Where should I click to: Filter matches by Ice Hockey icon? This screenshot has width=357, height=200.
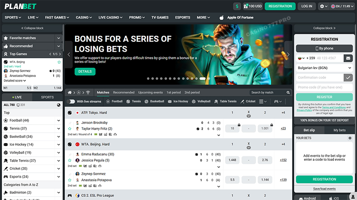tap(170, 102)
